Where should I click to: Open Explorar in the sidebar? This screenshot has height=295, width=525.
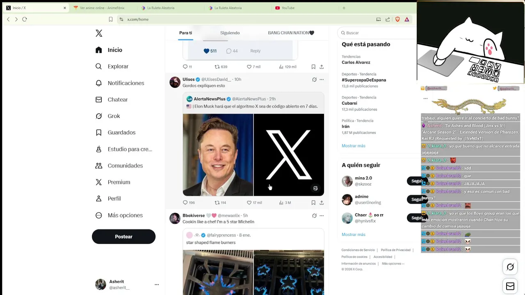tap(112, 66)
